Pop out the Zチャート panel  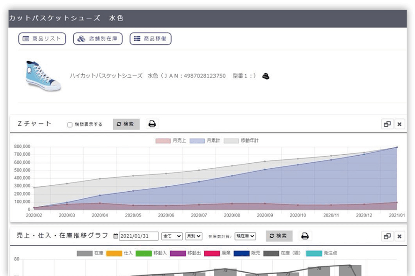[387, 124]
